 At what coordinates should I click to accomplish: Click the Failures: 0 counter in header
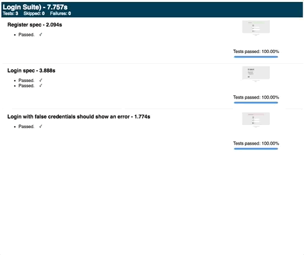click(60, 13)
